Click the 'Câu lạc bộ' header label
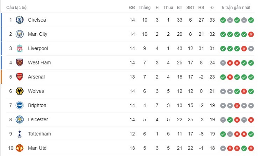264x156 pixels. click(16, 7)
